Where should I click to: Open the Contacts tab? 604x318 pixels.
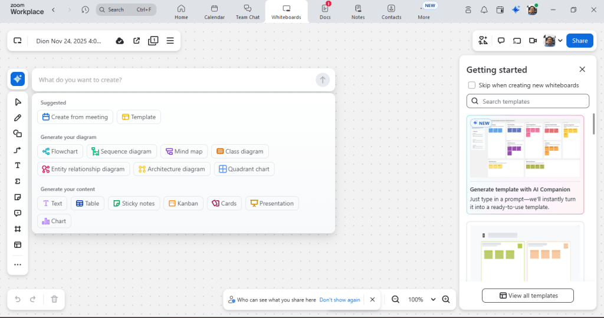(x=392, y=12)
